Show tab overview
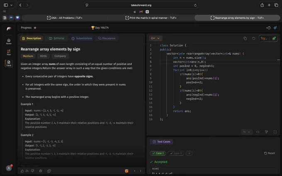This screenshot has width=282, height=176. point(276,5)
